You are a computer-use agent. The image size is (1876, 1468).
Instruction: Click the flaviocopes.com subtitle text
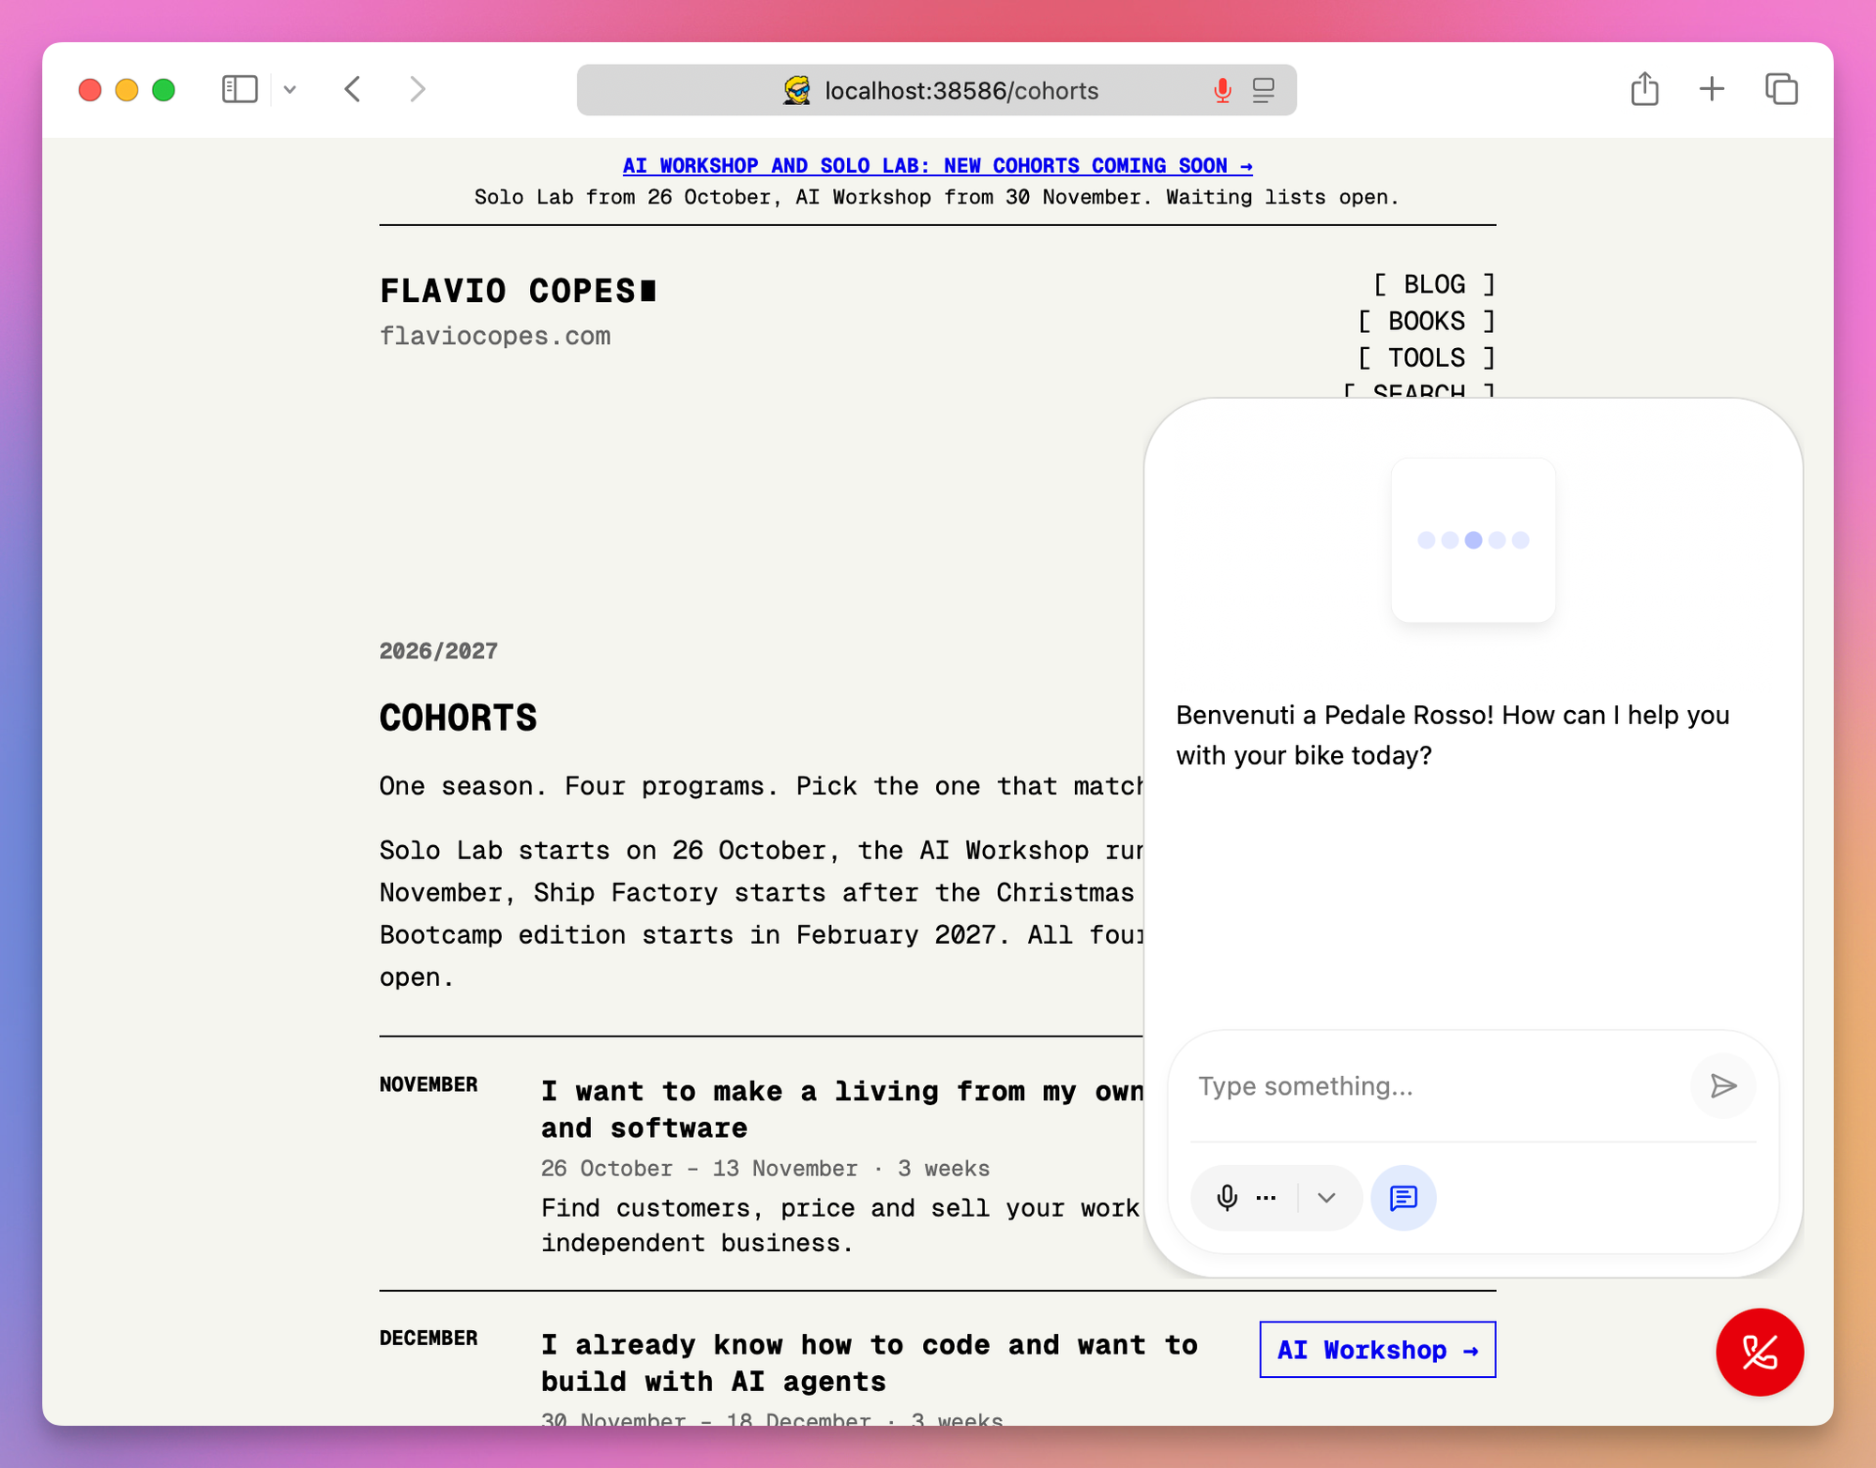495,336
